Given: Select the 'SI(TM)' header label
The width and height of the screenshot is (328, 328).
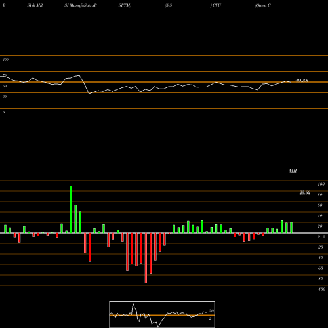Looking at the screenshot, I should 125,5.
